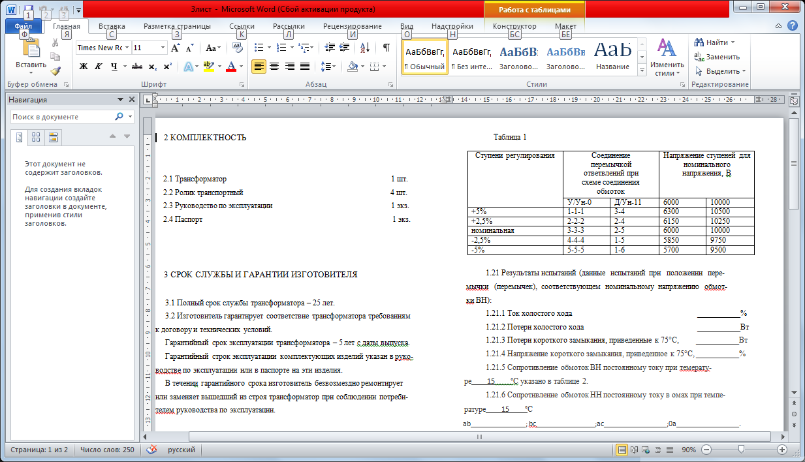Viewport: 805px width, 462px height.
Task: Decrease the paragraph indent
Action: click(x=329, y=48)
